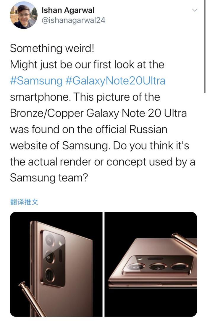Click the horizontal camera bump in the right photo
207x321 pixels.
pyautogui.click(x=158, y=265)
